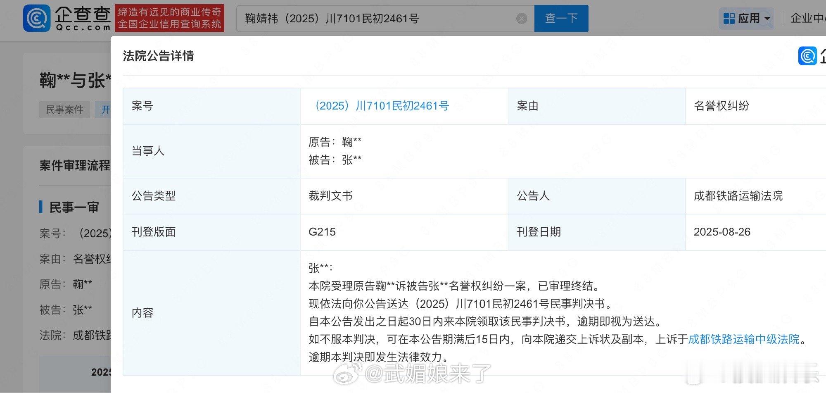Screen dimensions: 826x393
Task: Select the 案由 label cell in the table
Action: click(596, 106)
